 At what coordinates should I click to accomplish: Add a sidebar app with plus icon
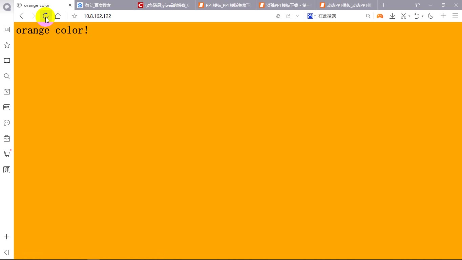point(6,237)
